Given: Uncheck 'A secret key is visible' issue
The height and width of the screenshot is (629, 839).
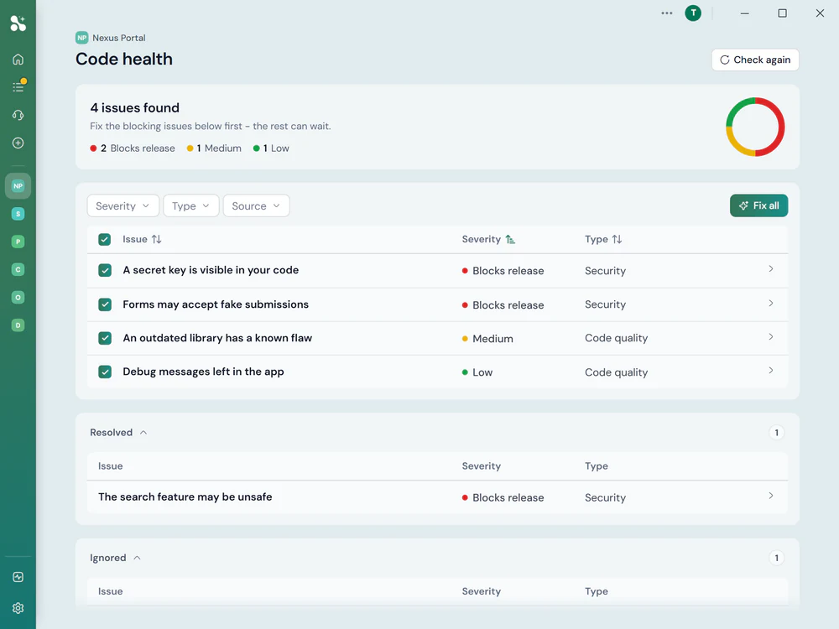Looking at the screenshot, I should [105, 270].
